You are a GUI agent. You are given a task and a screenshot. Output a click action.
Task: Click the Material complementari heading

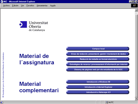pos(39,87)
